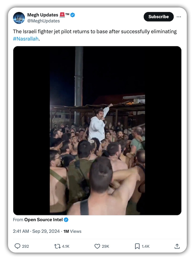Click the reply speech bubble icon
Image resolution: width=195 pixels, height=261 pixels.
tap(17, 246)
